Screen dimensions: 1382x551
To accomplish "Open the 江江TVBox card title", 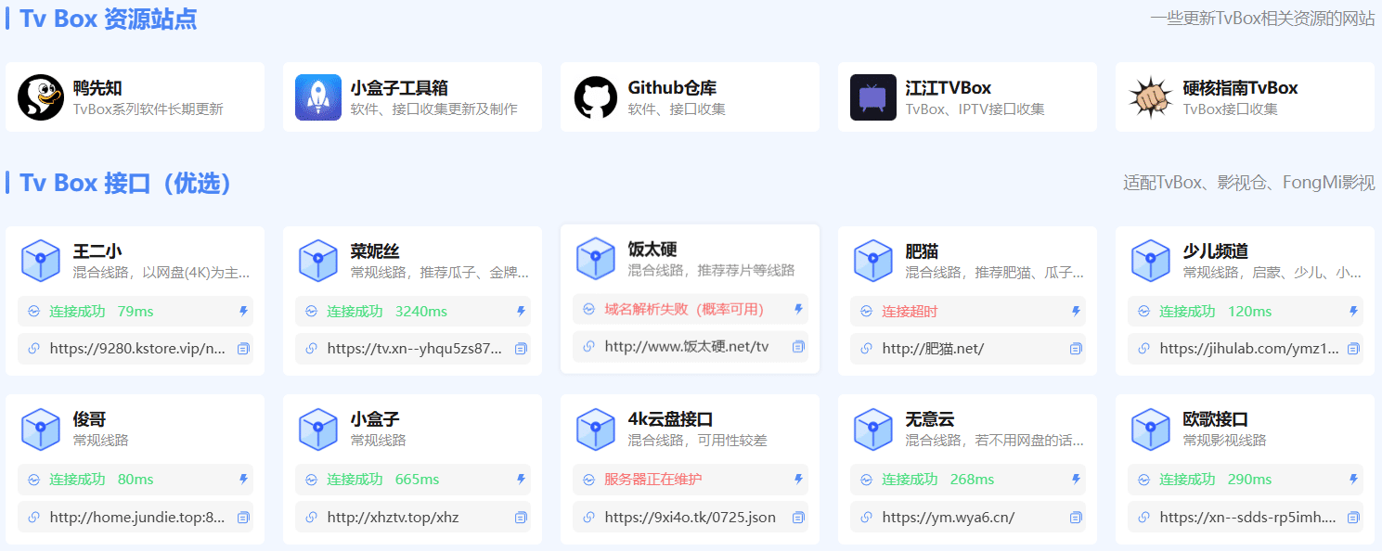I will [x=949, y=88].
